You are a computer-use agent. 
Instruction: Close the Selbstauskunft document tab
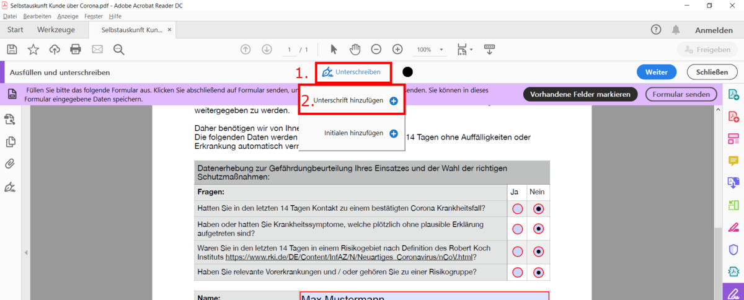point(169,29)
